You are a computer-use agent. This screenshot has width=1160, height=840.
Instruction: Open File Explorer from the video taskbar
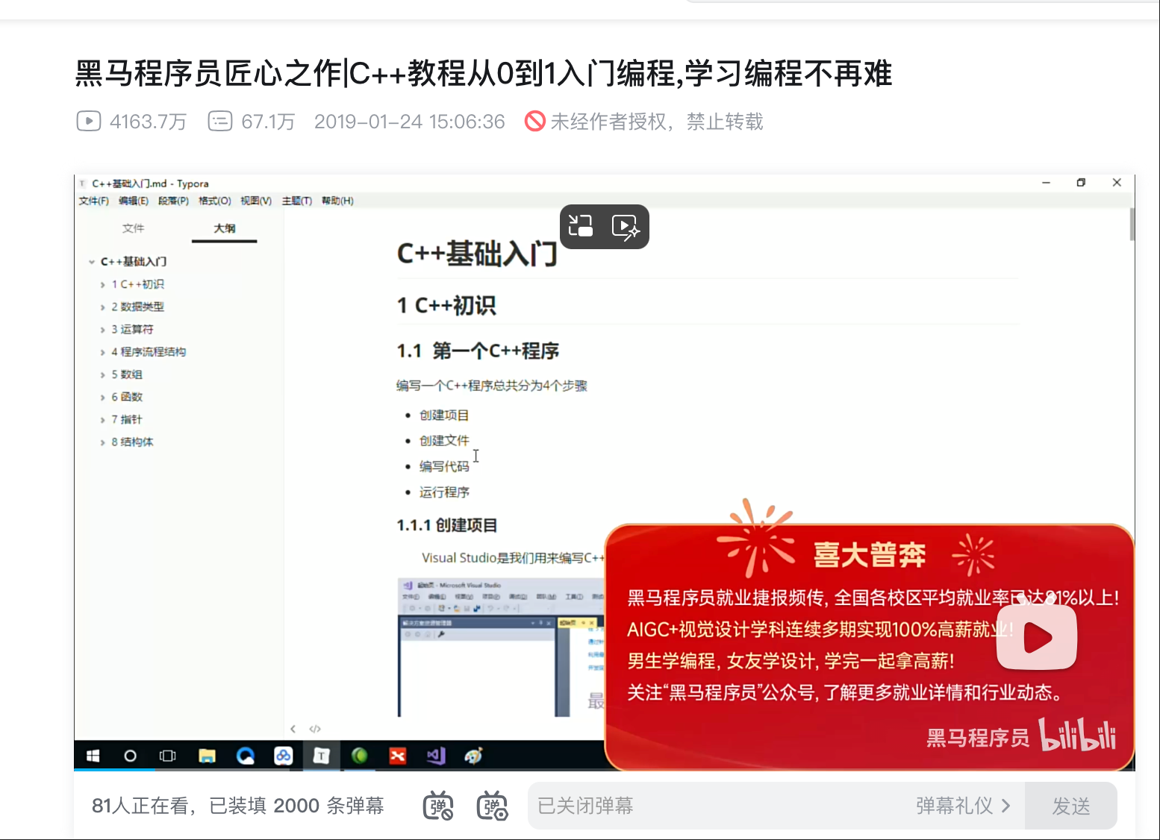point(207,756)
